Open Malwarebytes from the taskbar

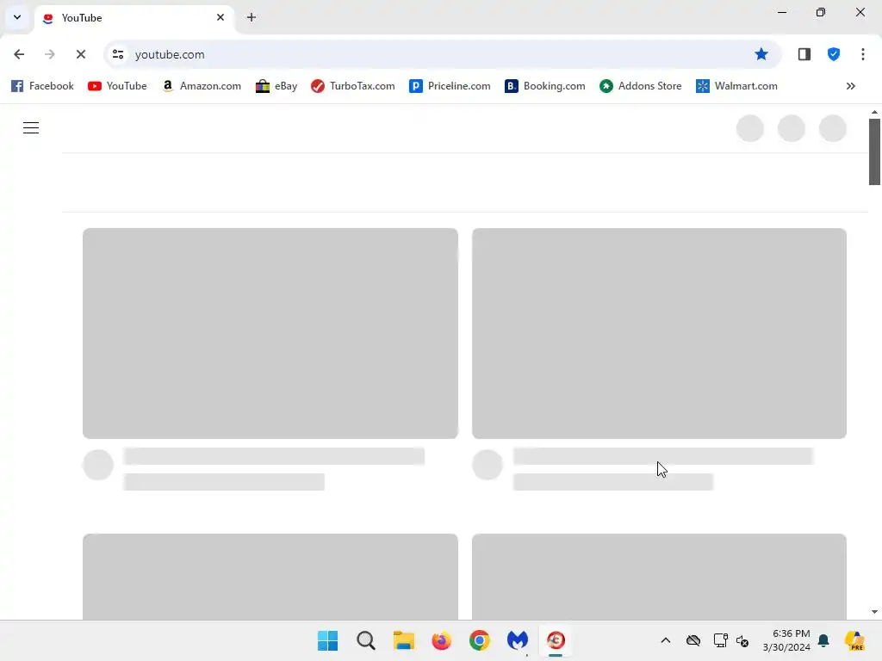pyautogui.click(x=518, y=640)
